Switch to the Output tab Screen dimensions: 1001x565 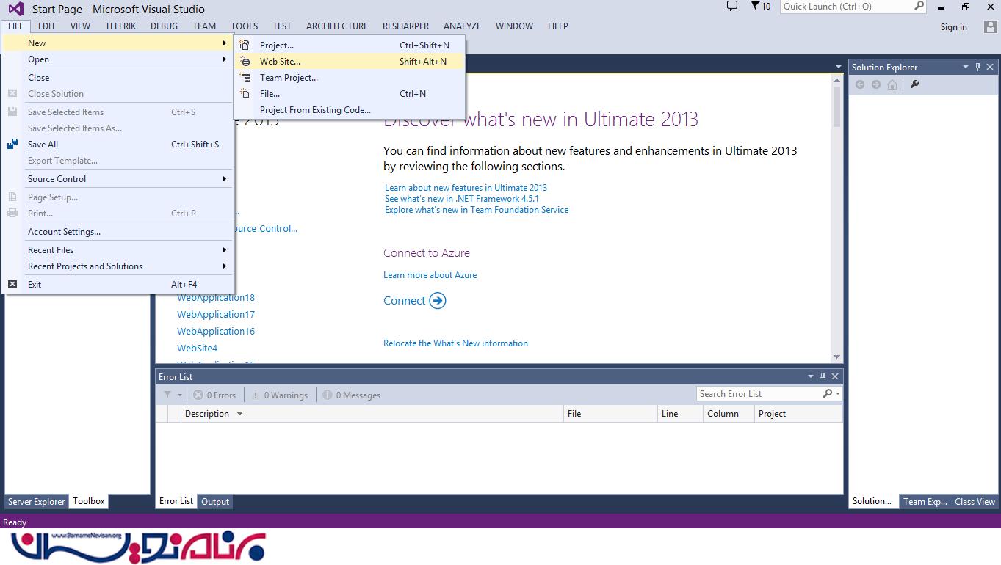coord(215,502)
